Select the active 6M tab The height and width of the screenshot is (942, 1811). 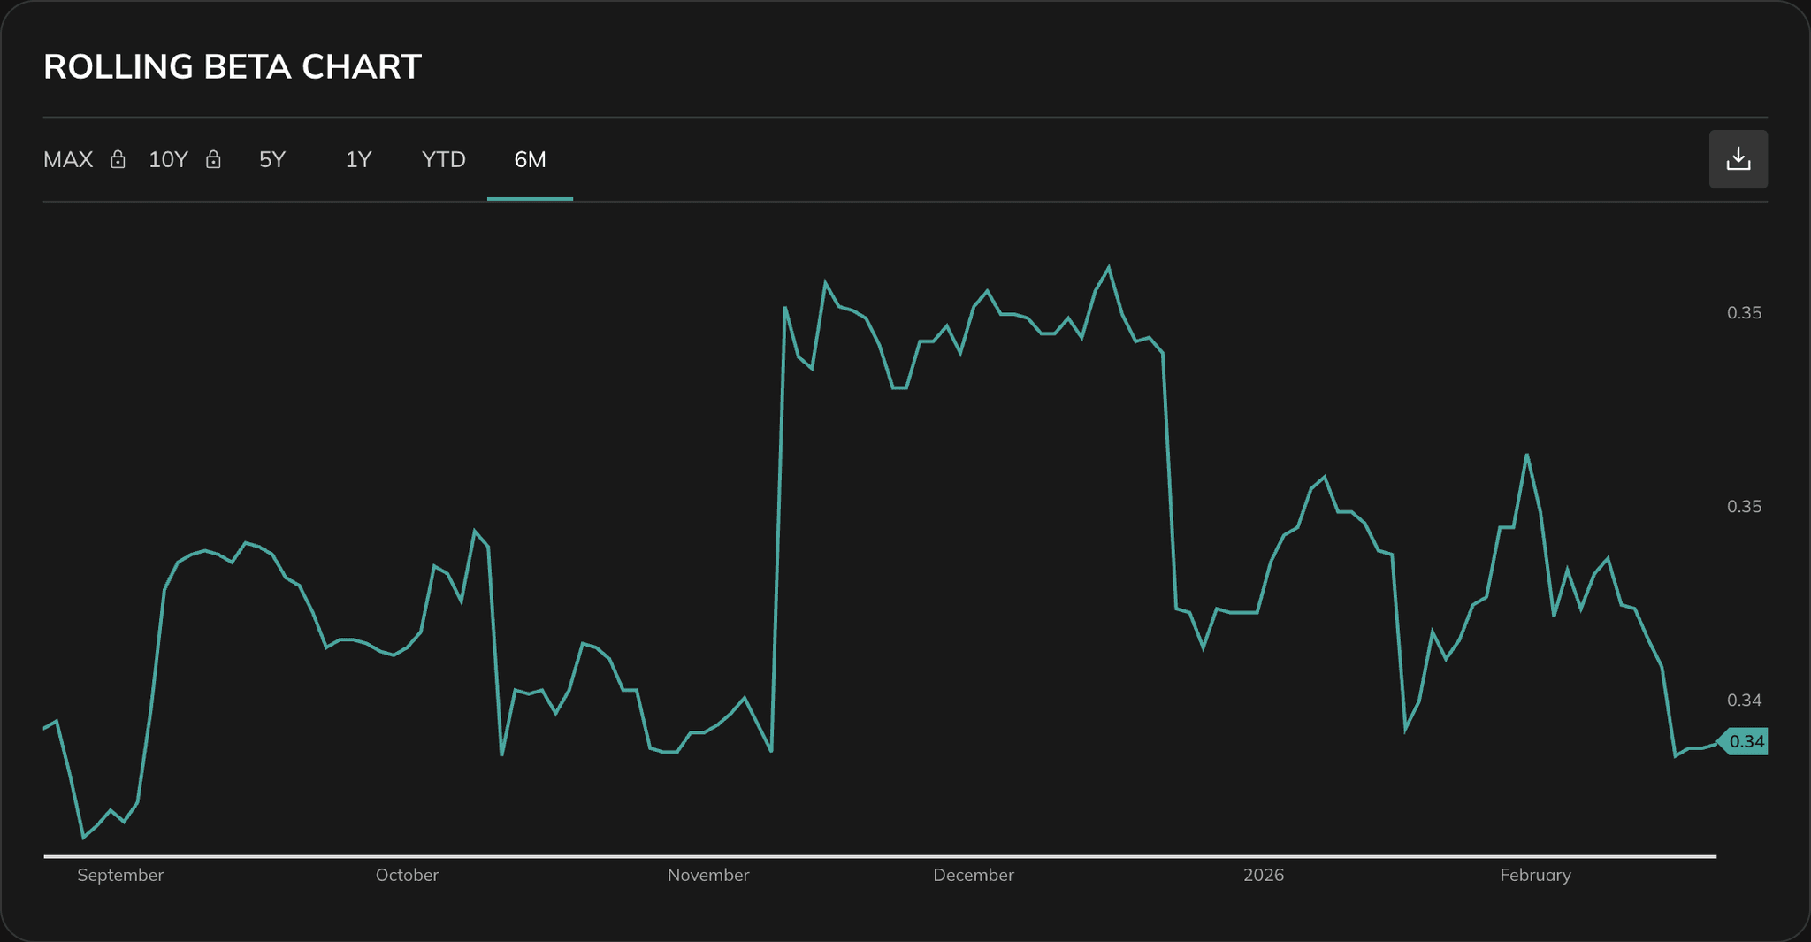529,160
